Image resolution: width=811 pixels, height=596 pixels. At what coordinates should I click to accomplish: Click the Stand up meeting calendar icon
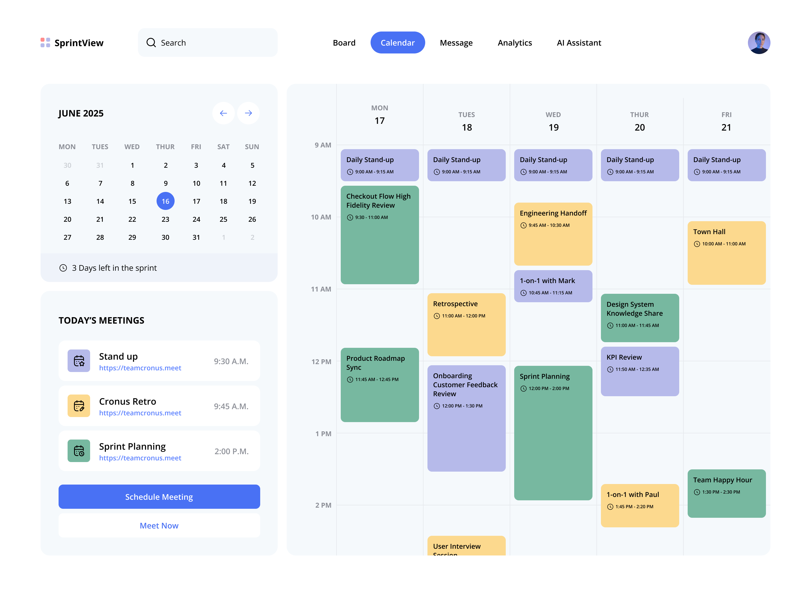[x=79, y=361]
